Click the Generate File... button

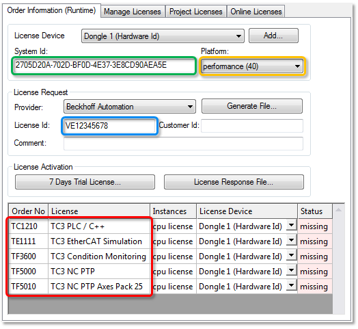click(x=252, y=106)
